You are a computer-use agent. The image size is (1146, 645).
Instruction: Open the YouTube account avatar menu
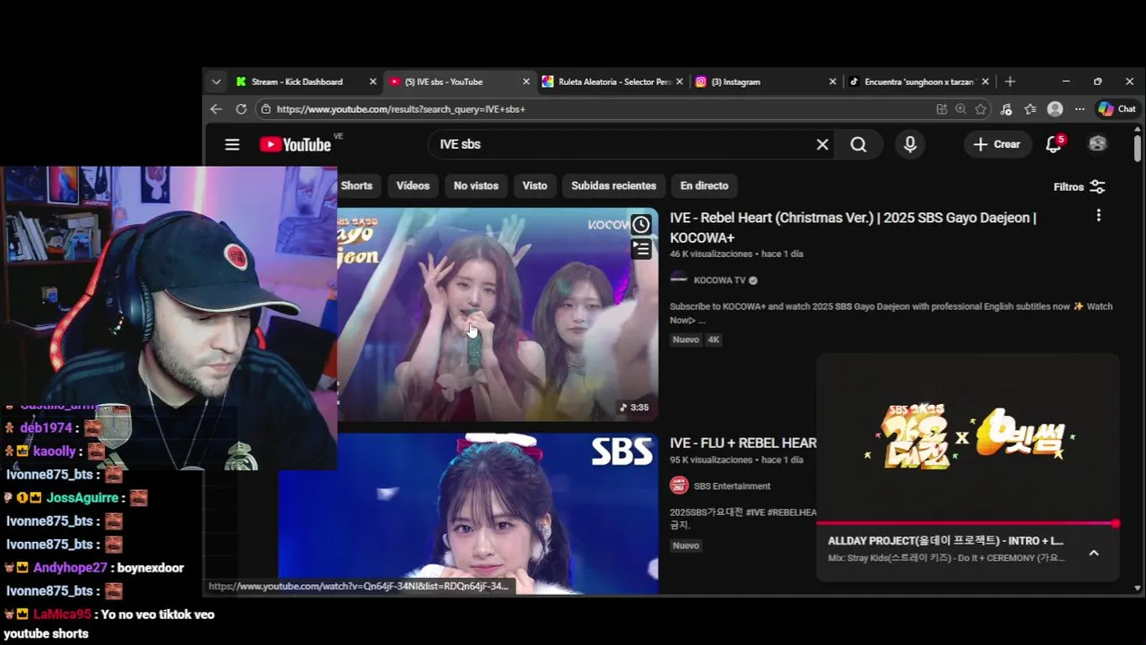[1098, 144]
